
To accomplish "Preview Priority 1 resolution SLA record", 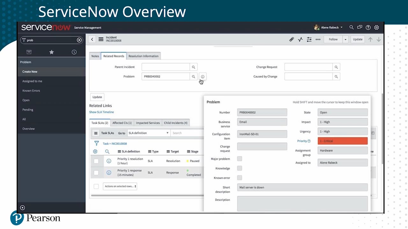I will tap(109, 161).
